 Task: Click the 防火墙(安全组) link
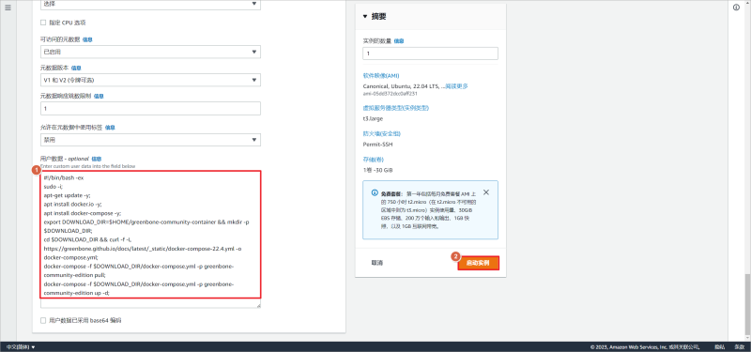coord(382,133)
